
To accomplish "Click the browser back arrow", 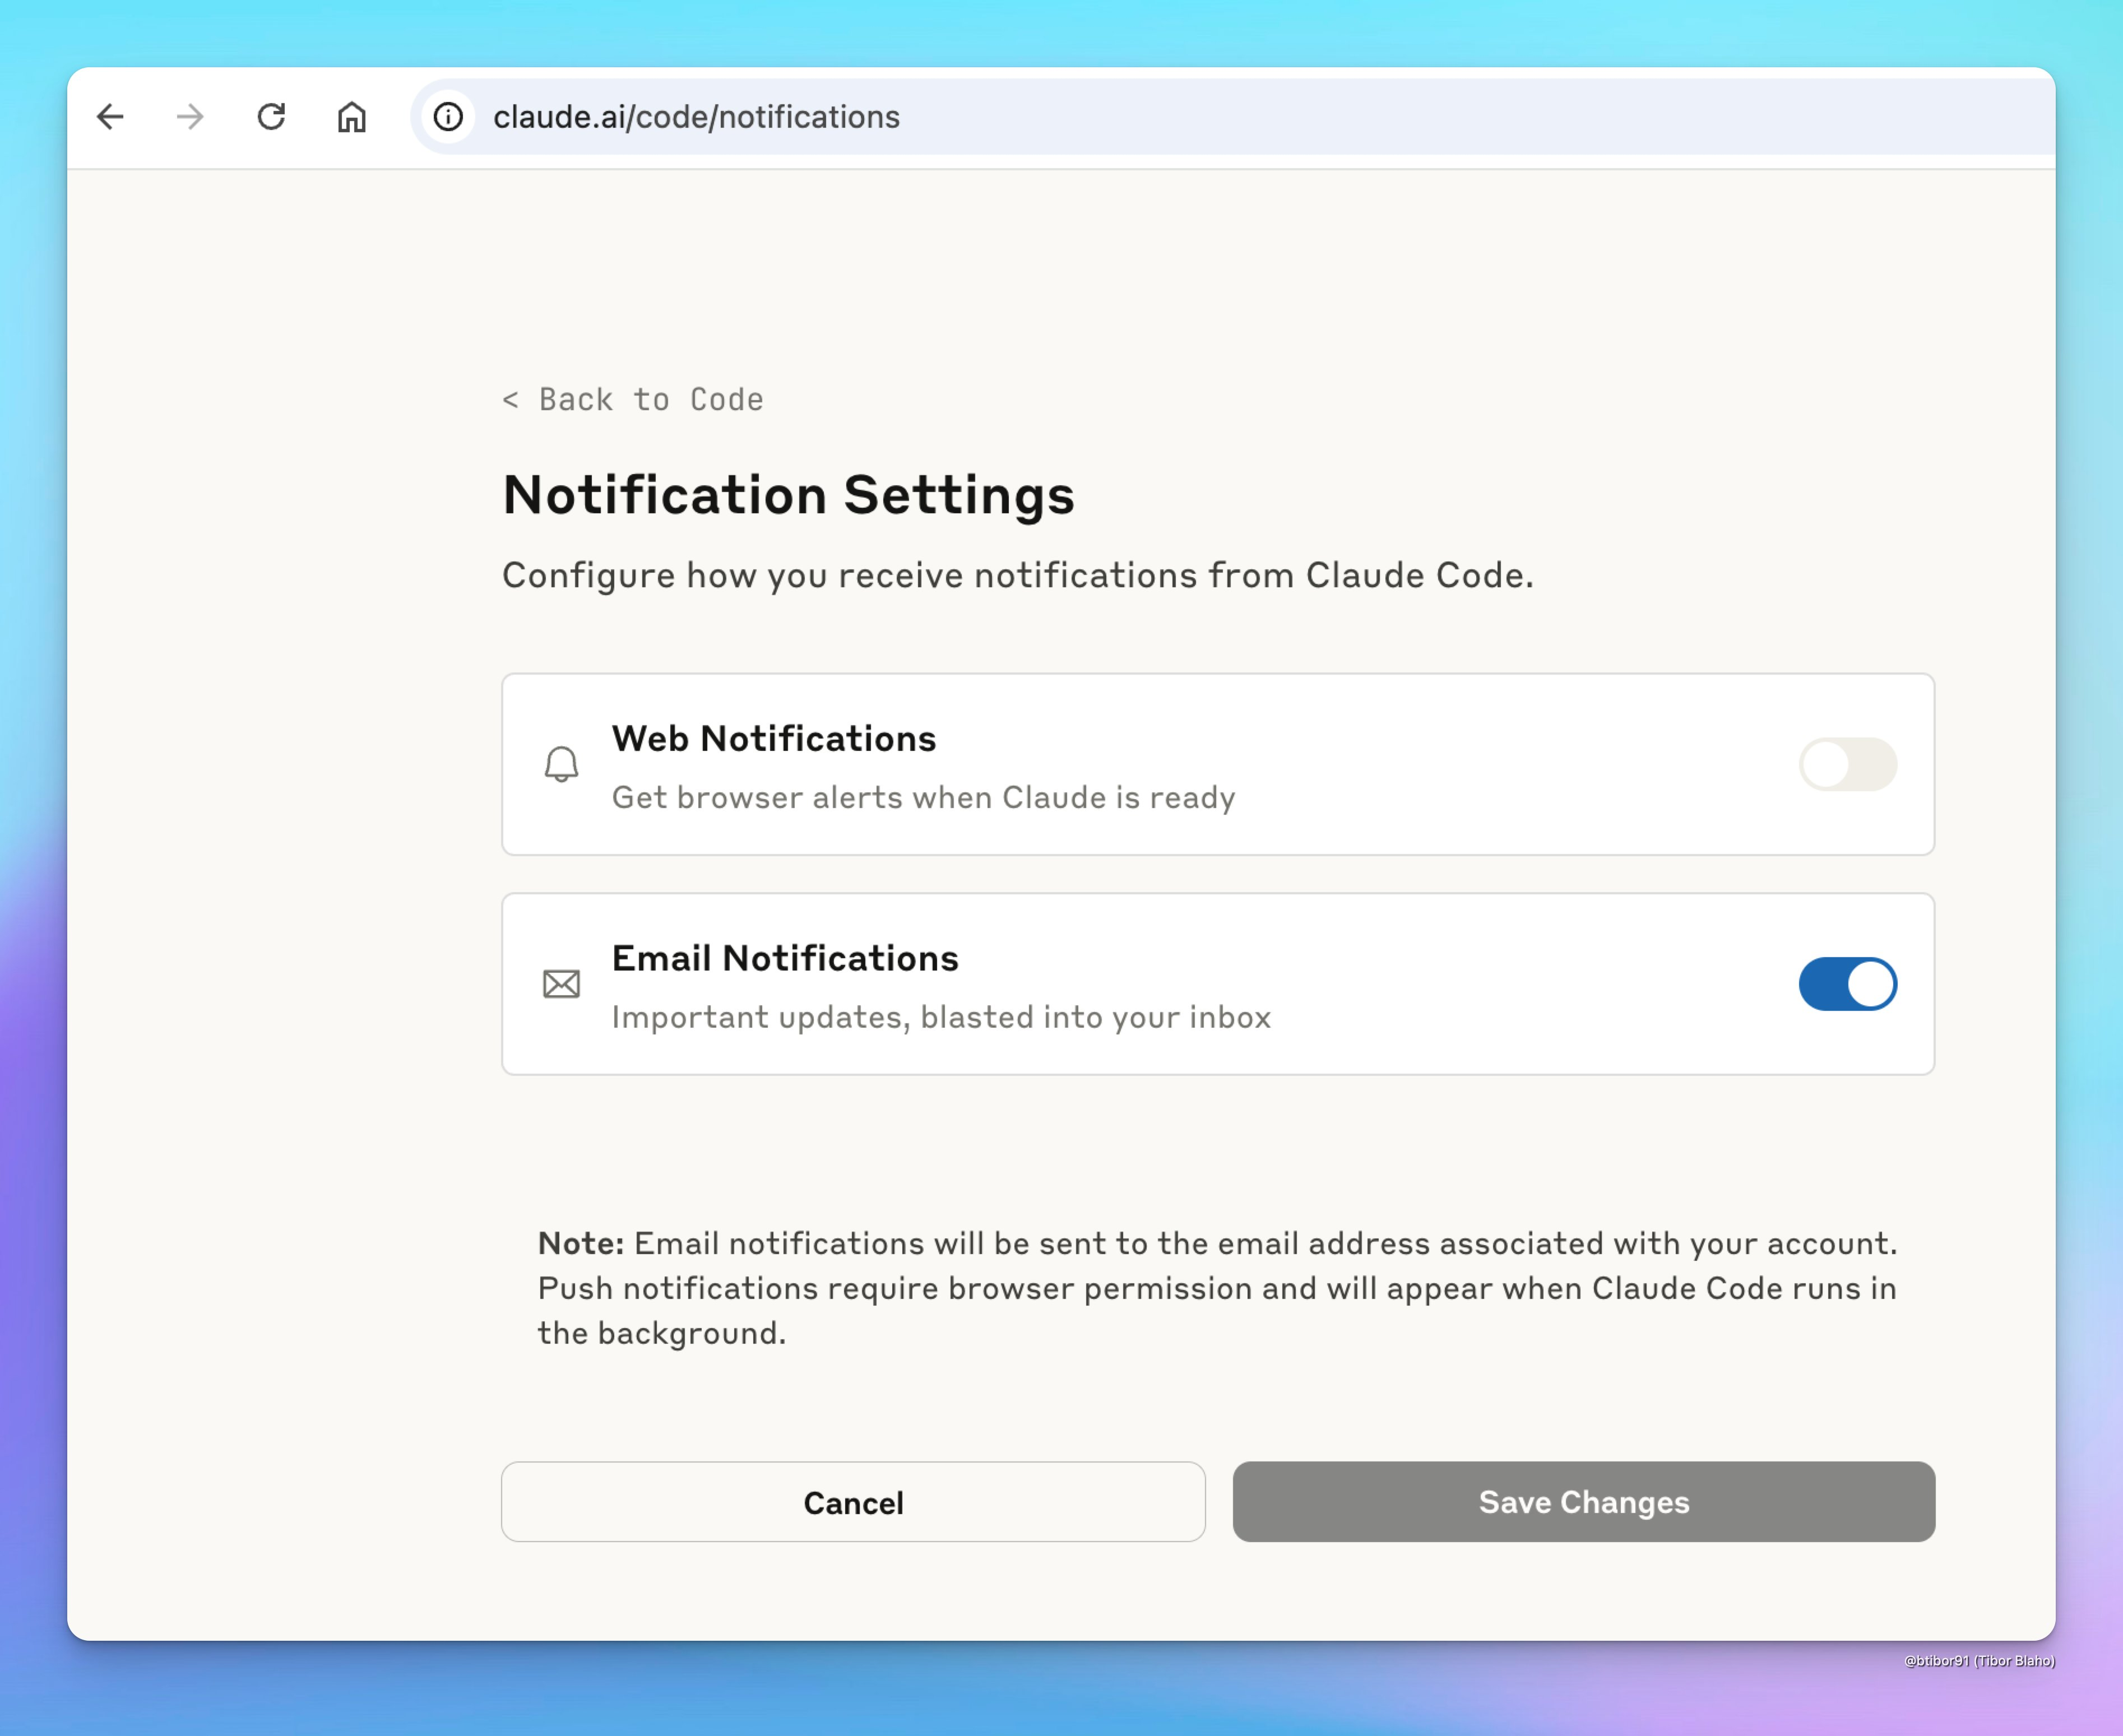I will [x=110, y=117].
